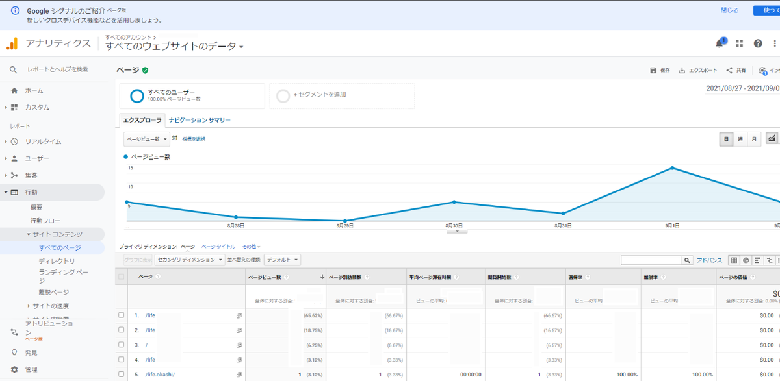
Task: Open the その他 dimension dropdown
Action: pyautogui.click(x=250, y=247)
